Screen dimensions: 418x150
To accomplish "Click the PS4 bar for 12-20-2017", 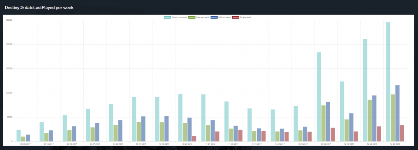I will coord(374,118).
